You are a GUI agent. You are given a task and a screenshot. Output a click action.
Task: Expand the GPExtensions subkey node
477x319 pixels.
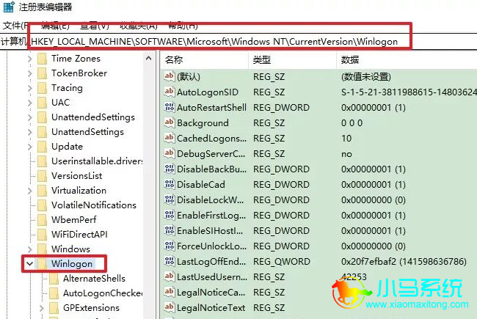pos(41,307)
